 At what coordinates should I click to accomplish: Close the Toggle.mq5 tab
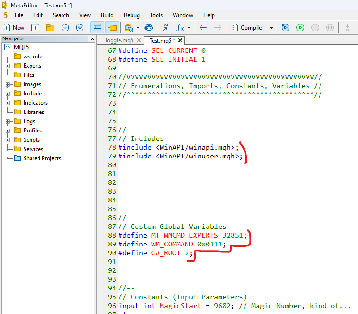coord(139,40)
